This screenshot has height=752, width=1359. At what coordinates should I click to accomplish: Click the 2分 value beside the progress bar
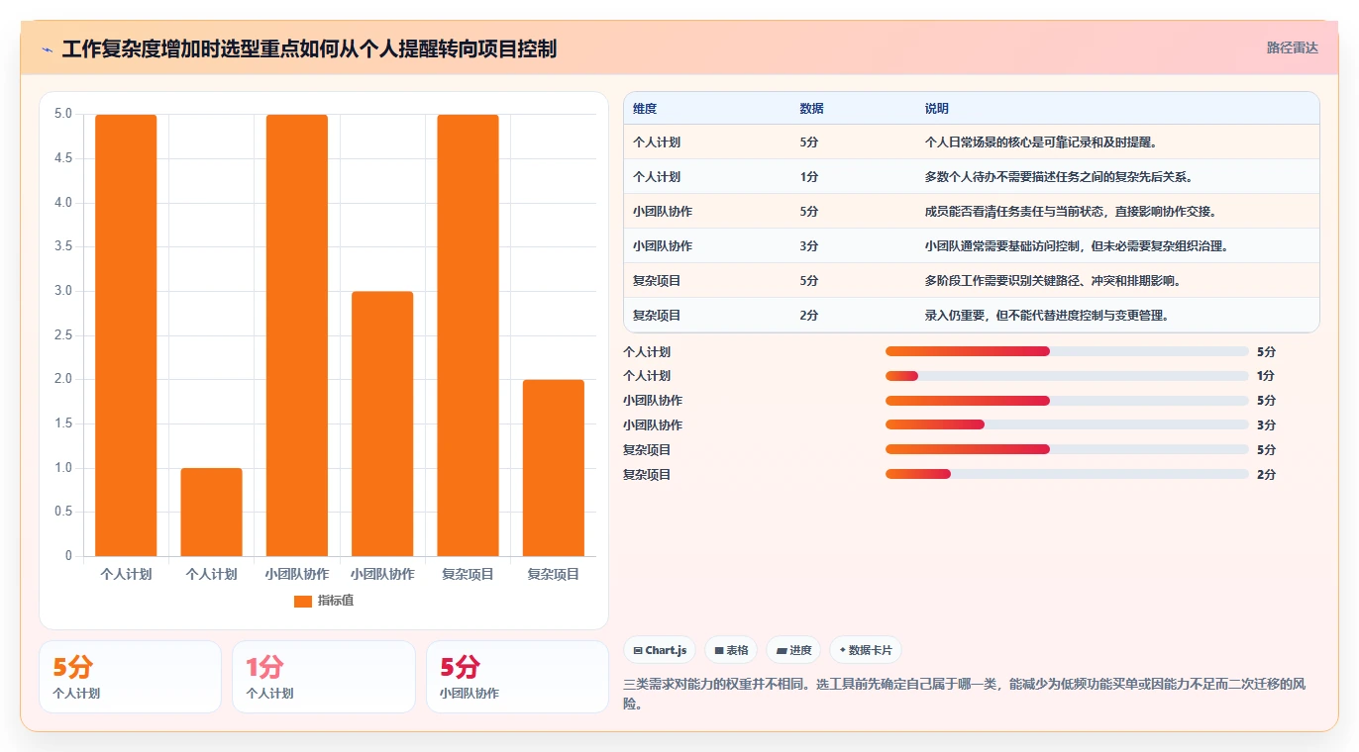(x=1266, y=475)
